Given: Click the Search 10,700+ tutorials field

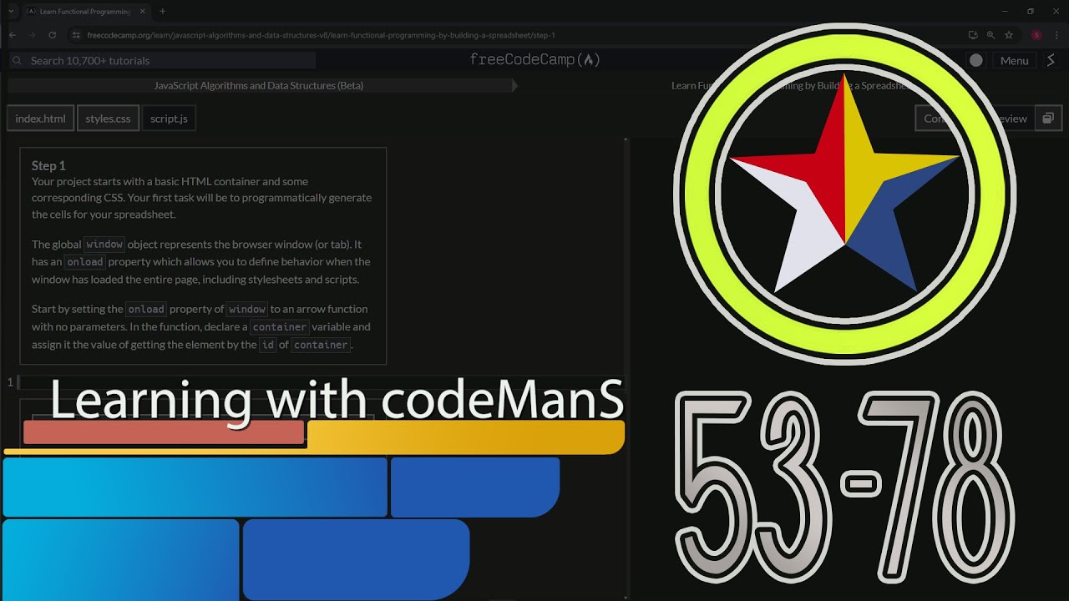Looking at the screenshot, I should click(x=163, y=60).
